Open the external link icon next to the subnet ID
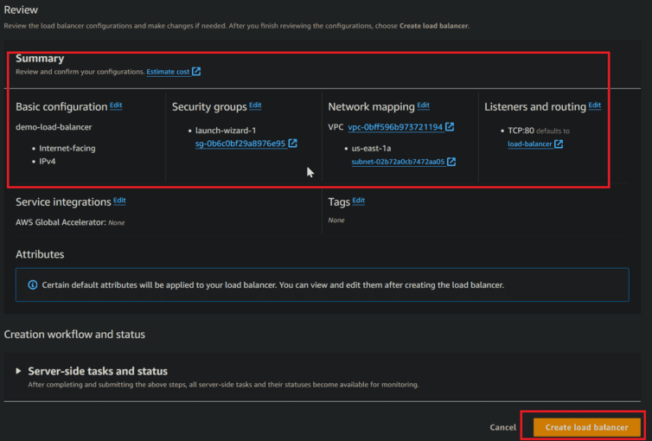This screenshot has height=441, width=652. click(x=451, y=162)
